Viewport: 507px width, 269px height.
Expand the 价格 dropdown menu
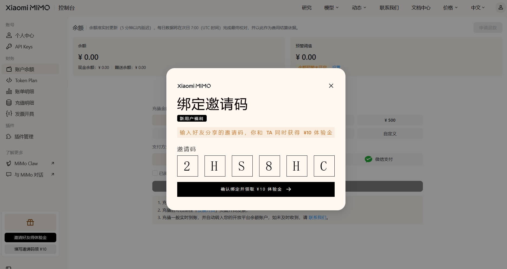(450, 8)
